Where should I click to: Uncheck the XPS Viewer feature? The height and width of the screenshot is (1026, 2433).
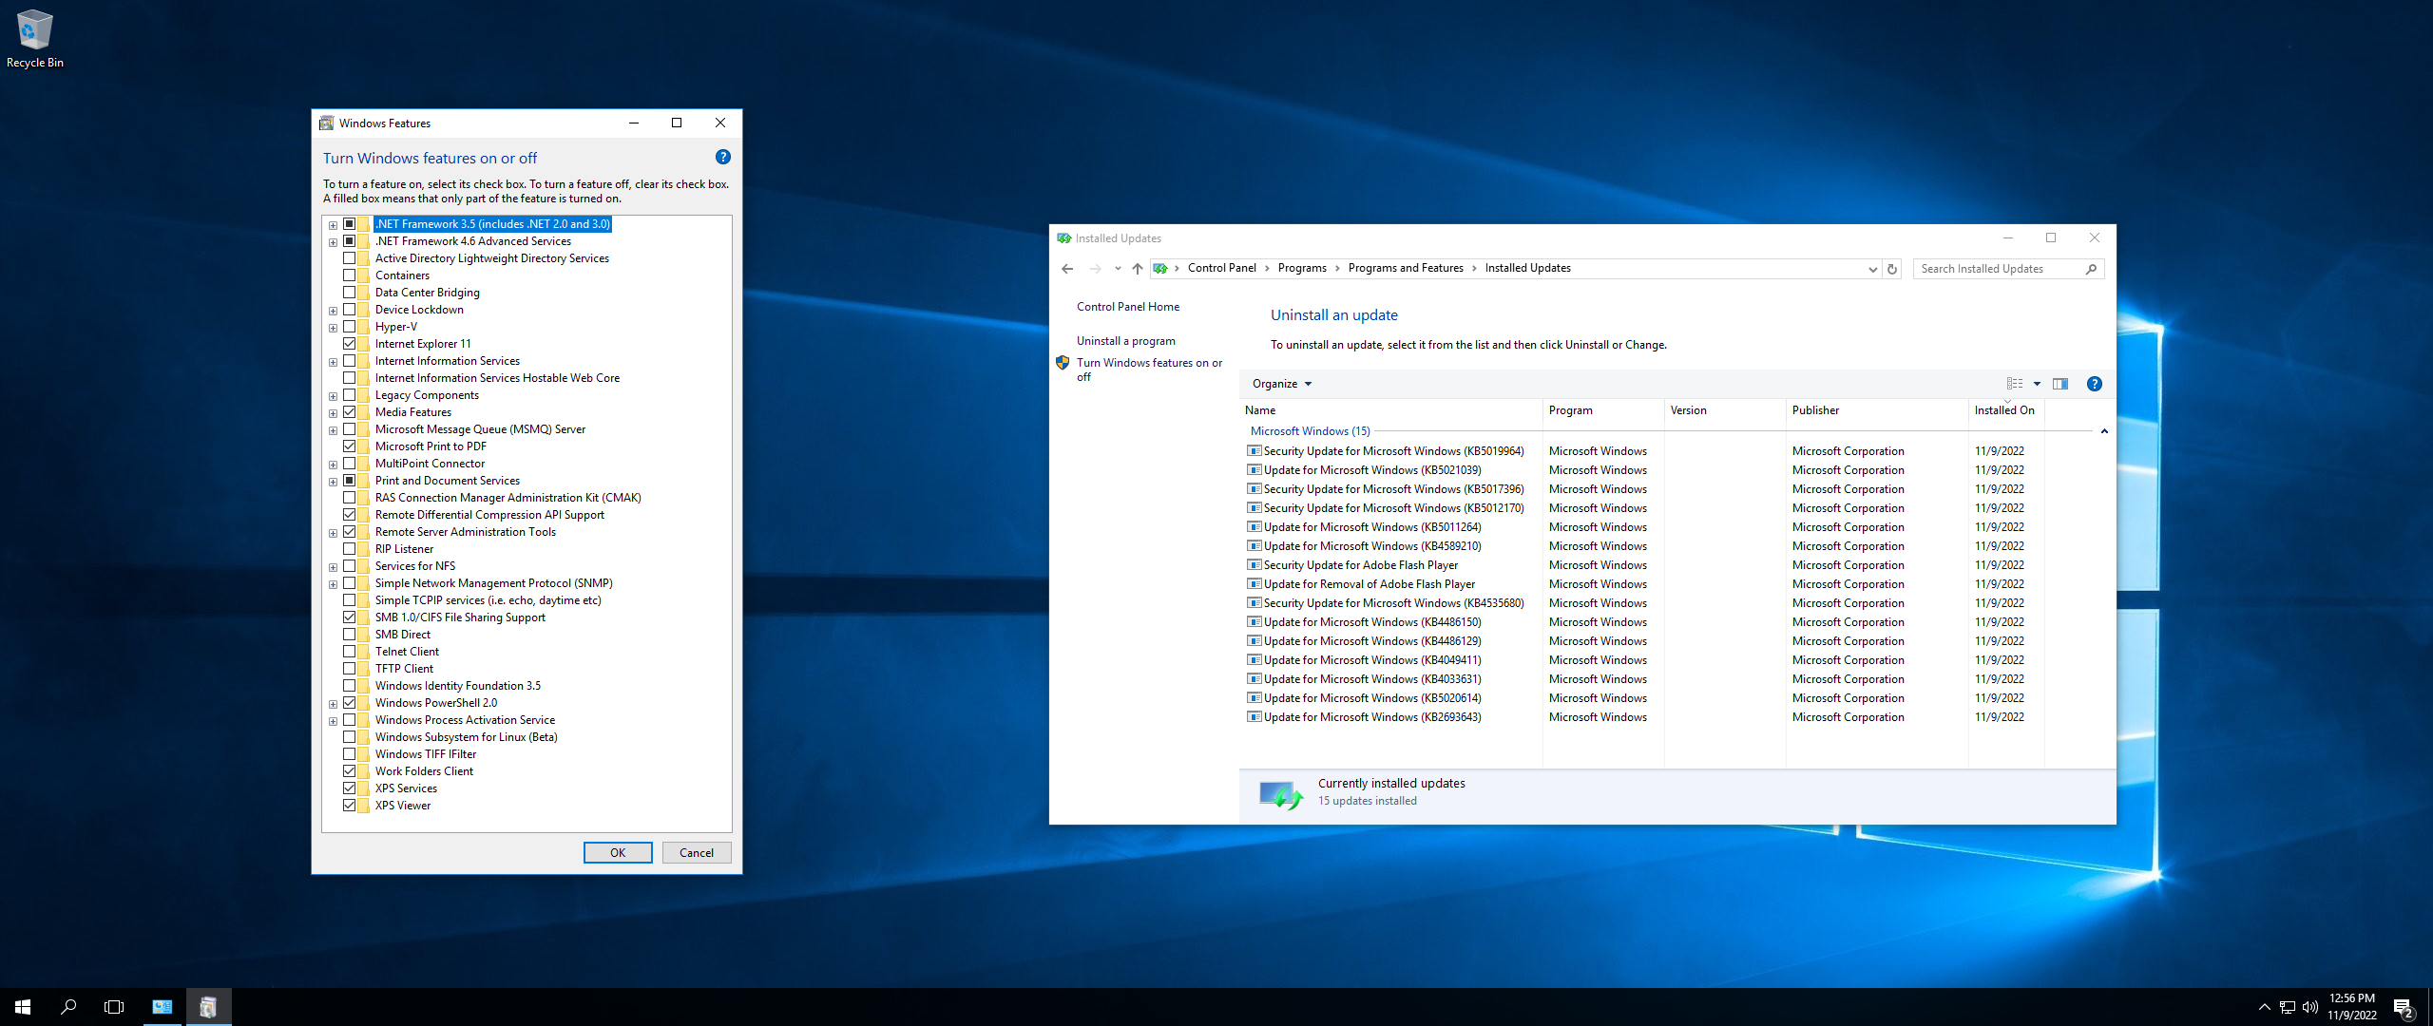(x=350, y=806)
